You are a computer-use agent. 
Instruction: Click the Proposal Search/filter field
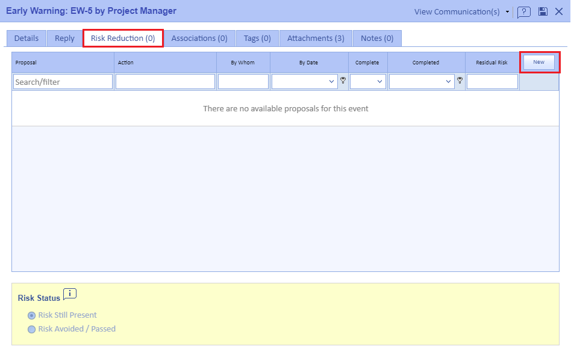(63, 82)
